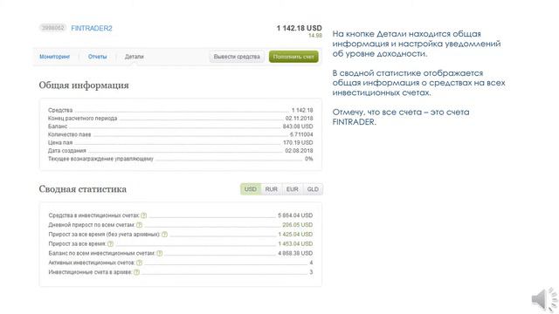This screenshot has width=559, height=314.
Task: Click the Баланс value 843.08 USD
Action: pyautogui.click(x=298, y=126)
